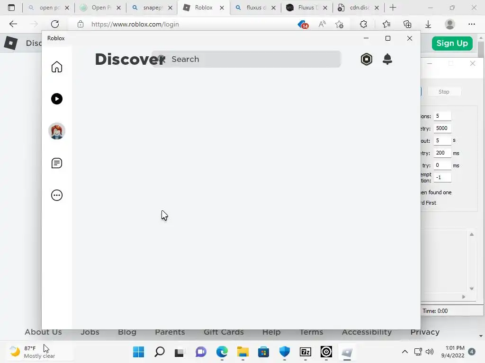Open the Blog footer link
The height and width of the screenshot is (363, 485).
tap(127, 332)
